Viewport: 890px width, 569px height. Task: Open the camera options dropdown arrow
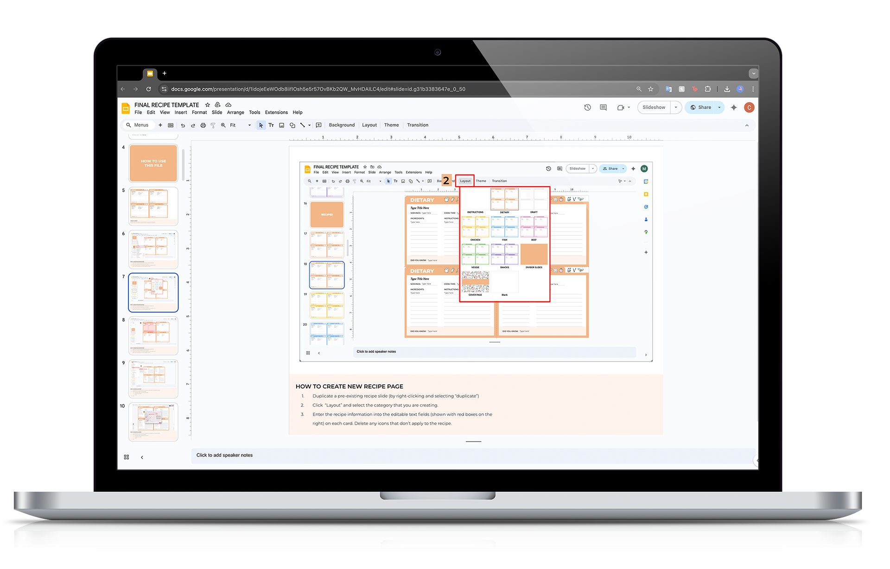(x=629, y=107)
